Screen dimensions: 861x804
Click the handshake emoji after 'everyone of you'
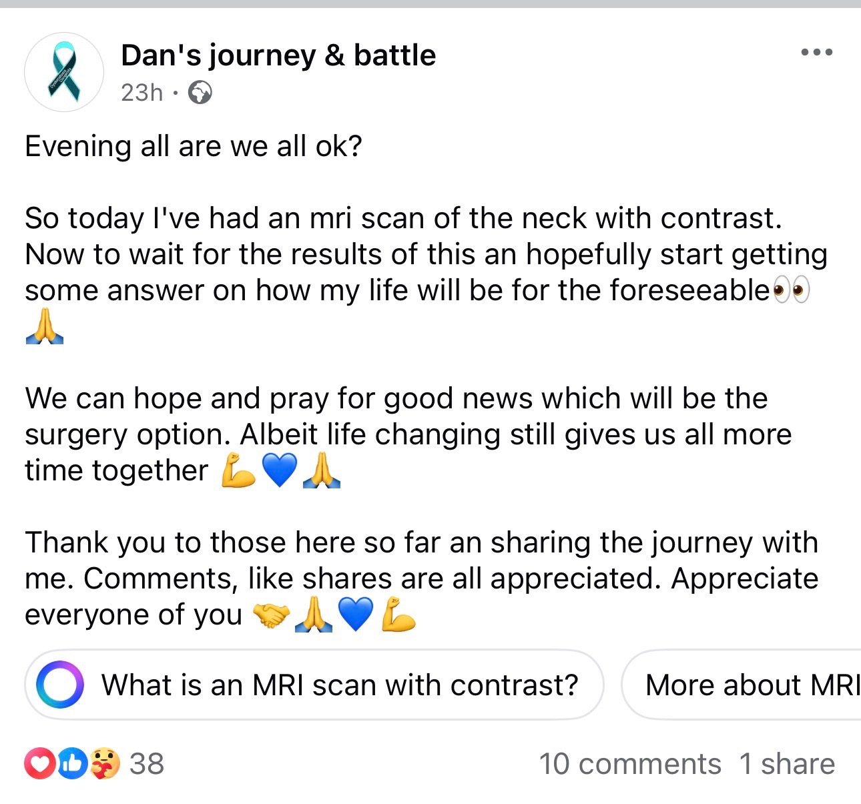270,615
